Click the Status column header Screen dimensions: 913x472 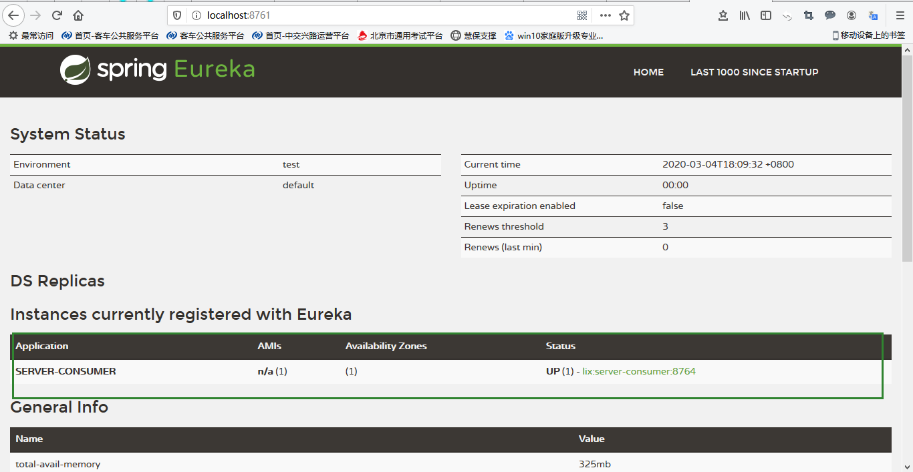click(x=560, y=346)
